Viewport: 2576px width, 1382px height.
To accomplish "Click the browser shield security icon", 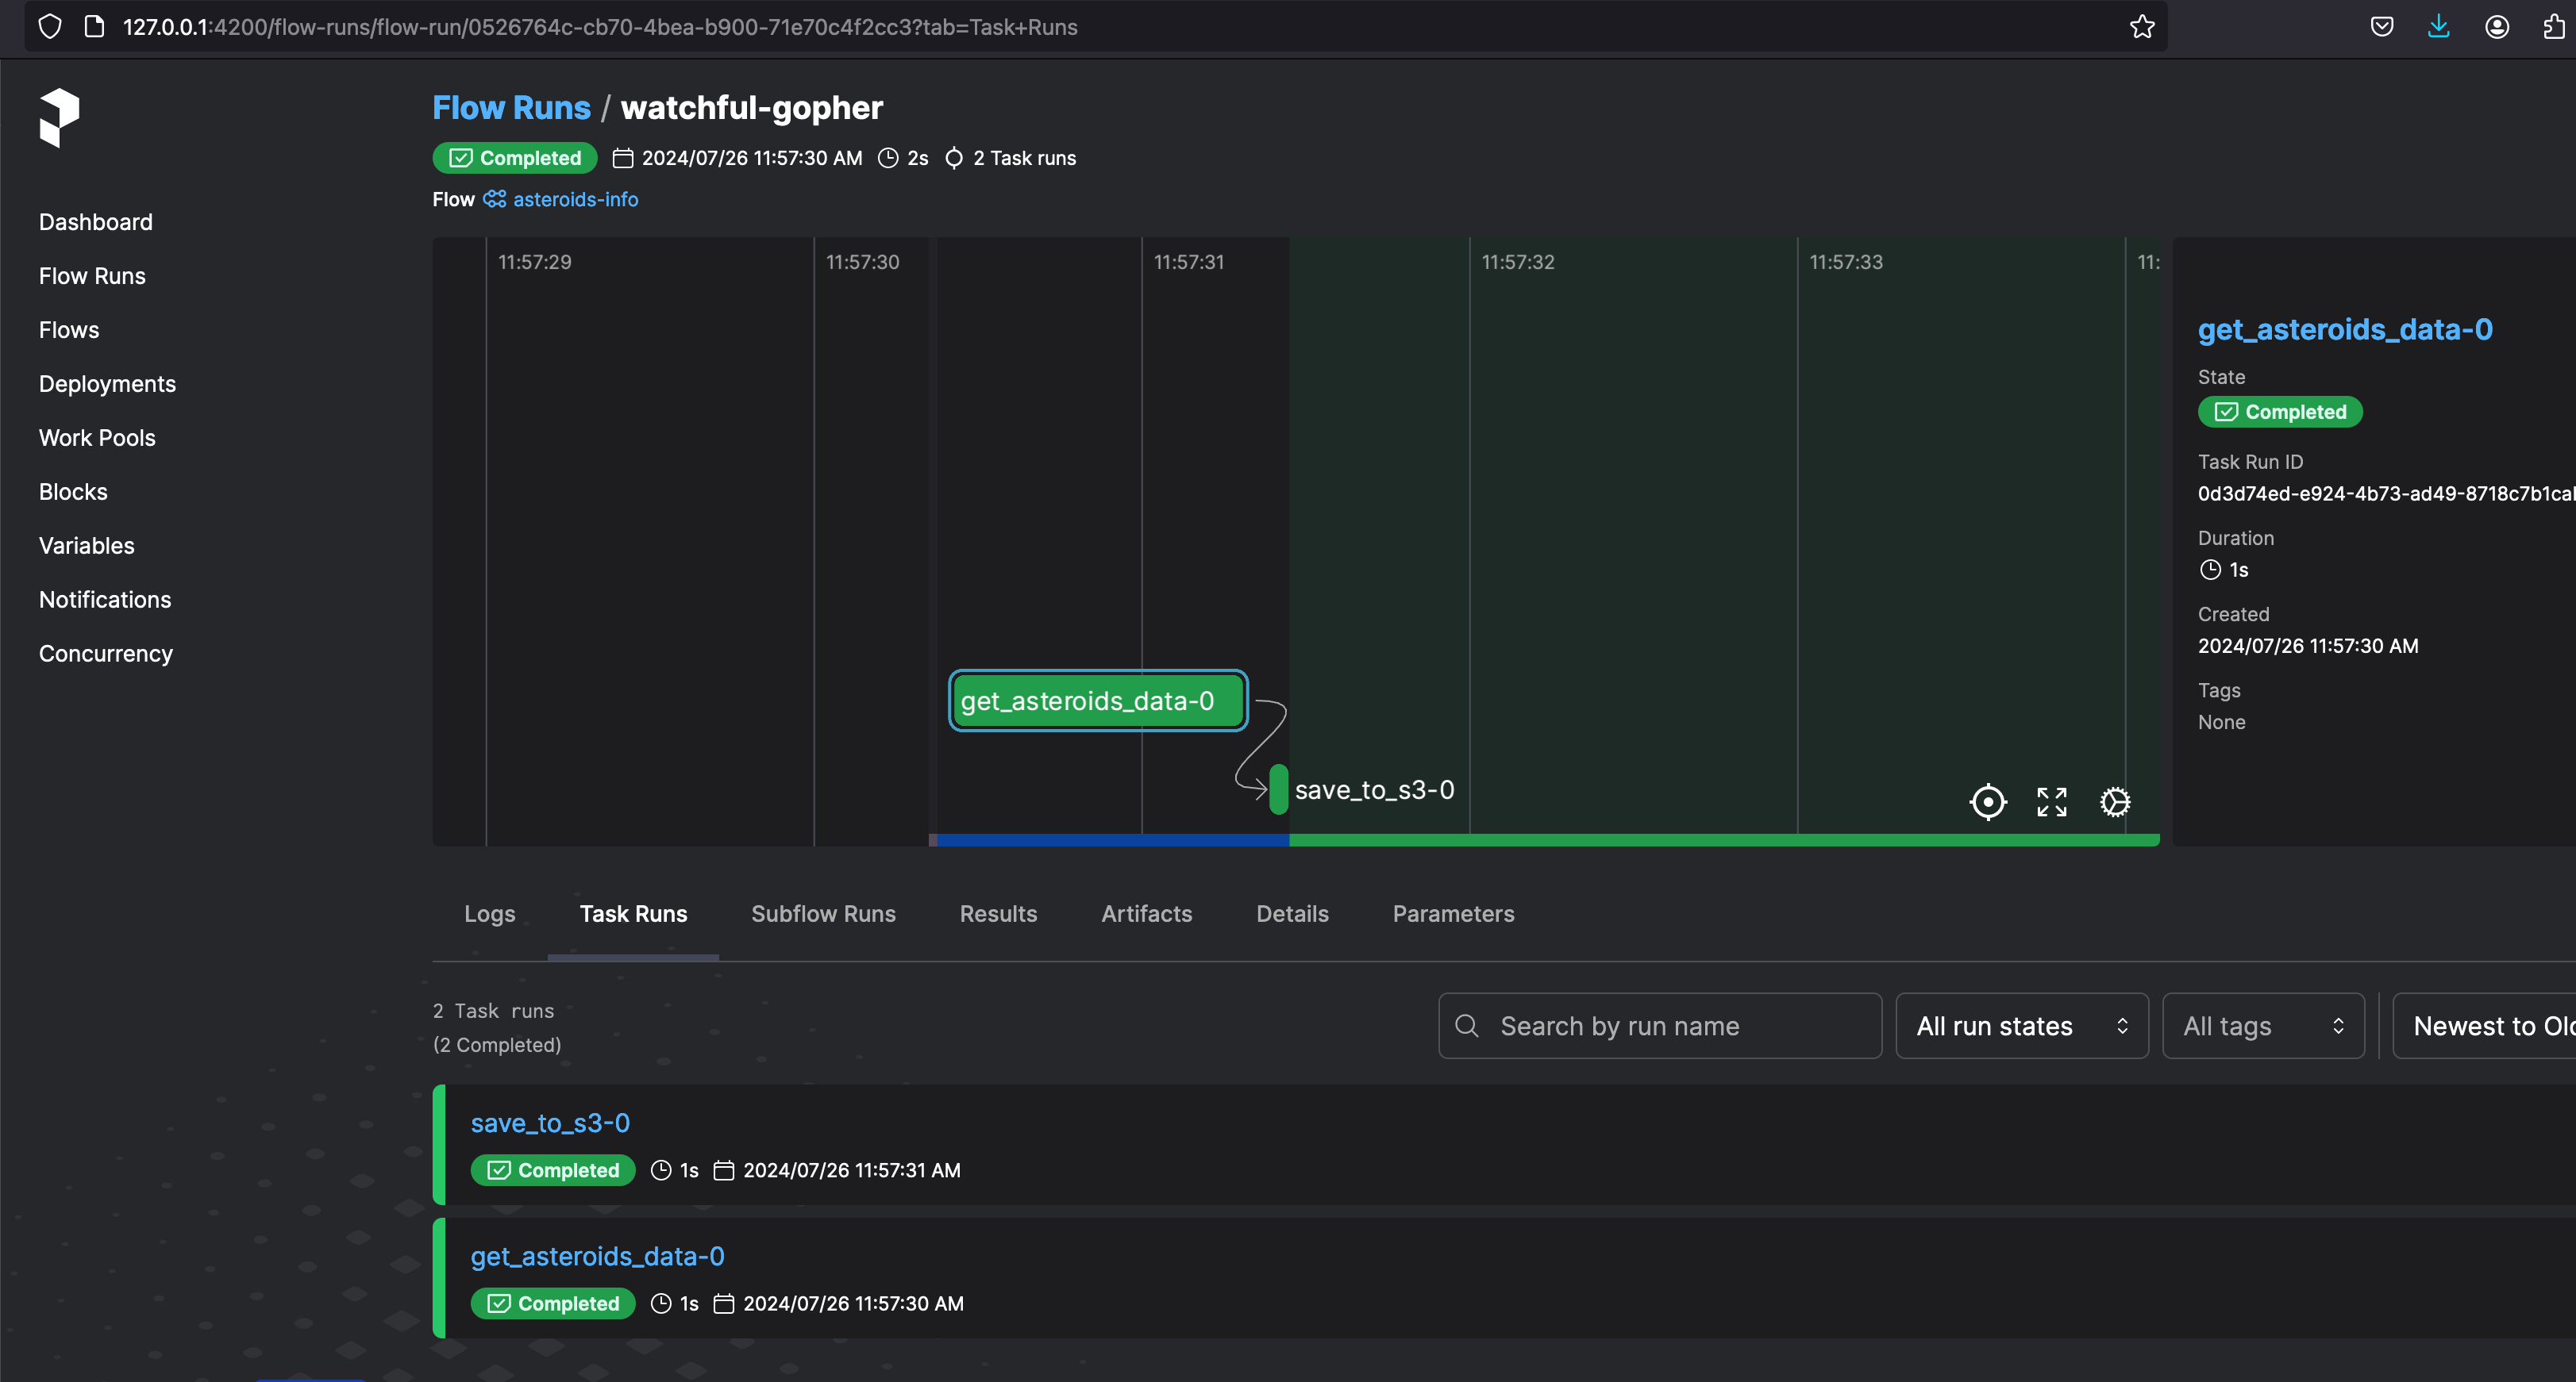I will (x=50, y=27).
